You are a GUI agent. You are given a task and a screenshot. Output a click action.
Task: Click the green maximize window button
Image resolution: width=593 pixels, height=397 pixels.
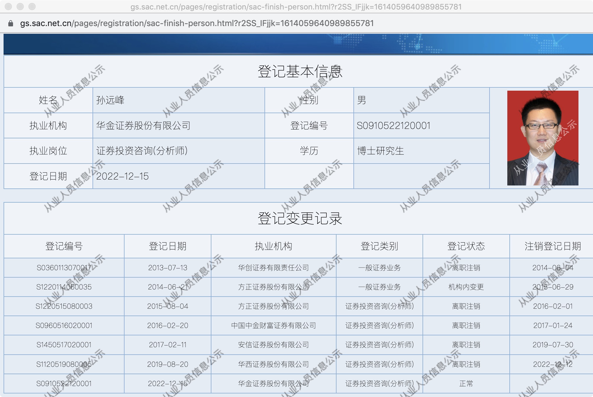[32, 7]
